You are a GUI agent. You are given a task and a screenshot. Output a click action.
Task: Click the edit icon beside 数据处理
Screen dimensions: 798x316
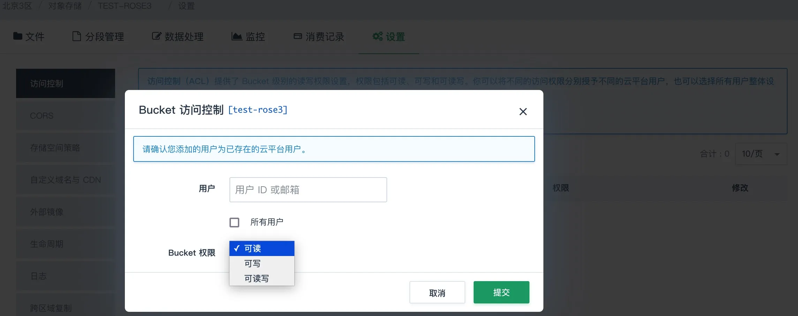pos(157,36)
